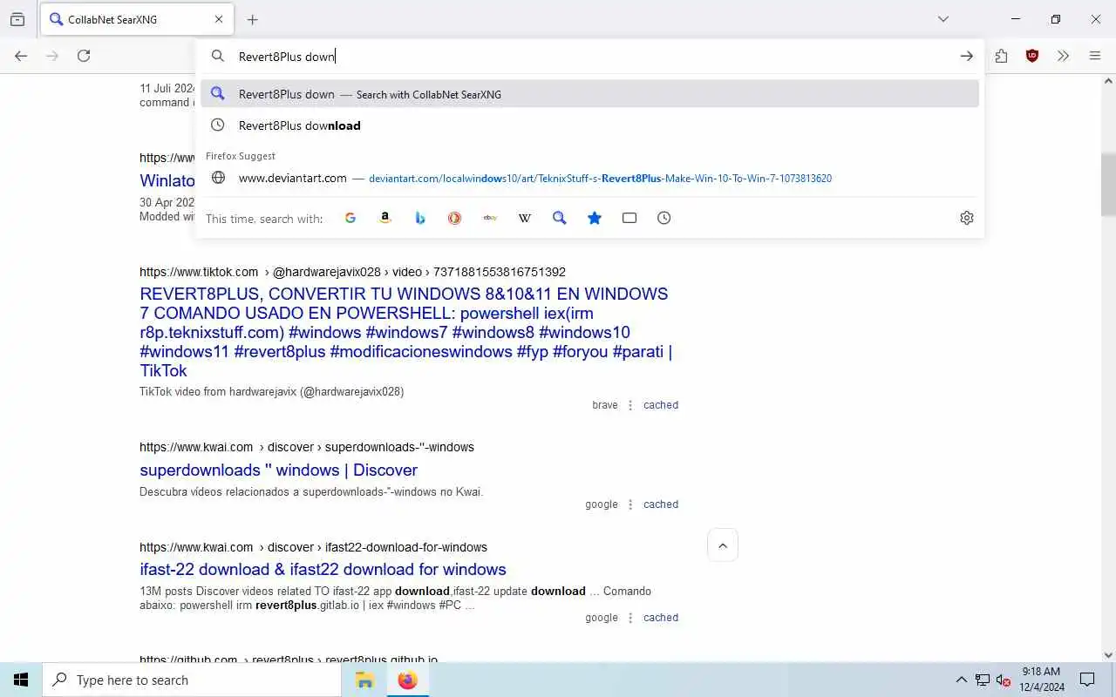Viewport: 1116px width, 697px height.
Task: Open the Winlato result link
Action: (167, 180)
